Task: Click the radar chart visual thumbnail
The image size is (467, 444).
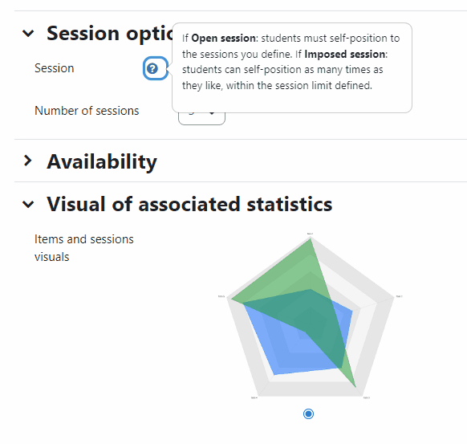Action: (x=310, y=316)
